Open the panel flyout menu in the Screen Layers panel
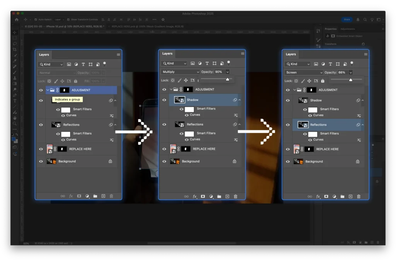This screenshot has width=396, height=264. 366,54
